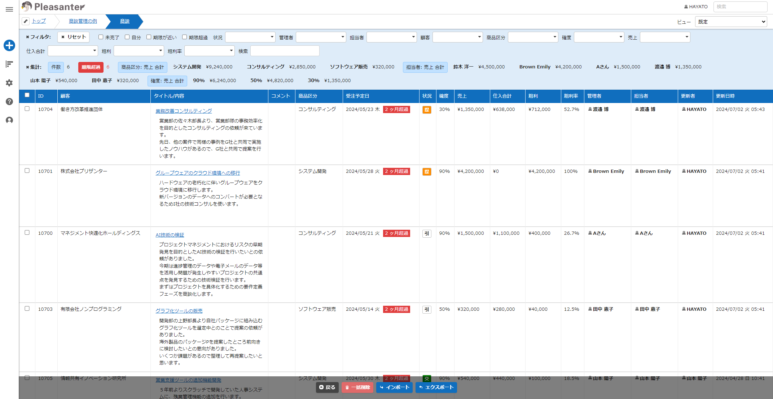Collapse the 集計 section
This screenshot has width=773, height=399.
pos(34,67)
